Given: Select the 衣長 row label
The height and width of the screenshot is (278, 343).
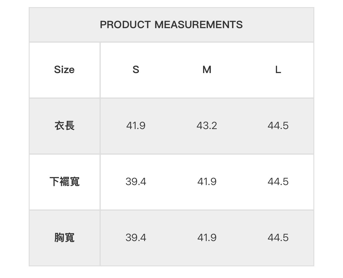Looking at the screenshot, I should click(x=64, y=125).
